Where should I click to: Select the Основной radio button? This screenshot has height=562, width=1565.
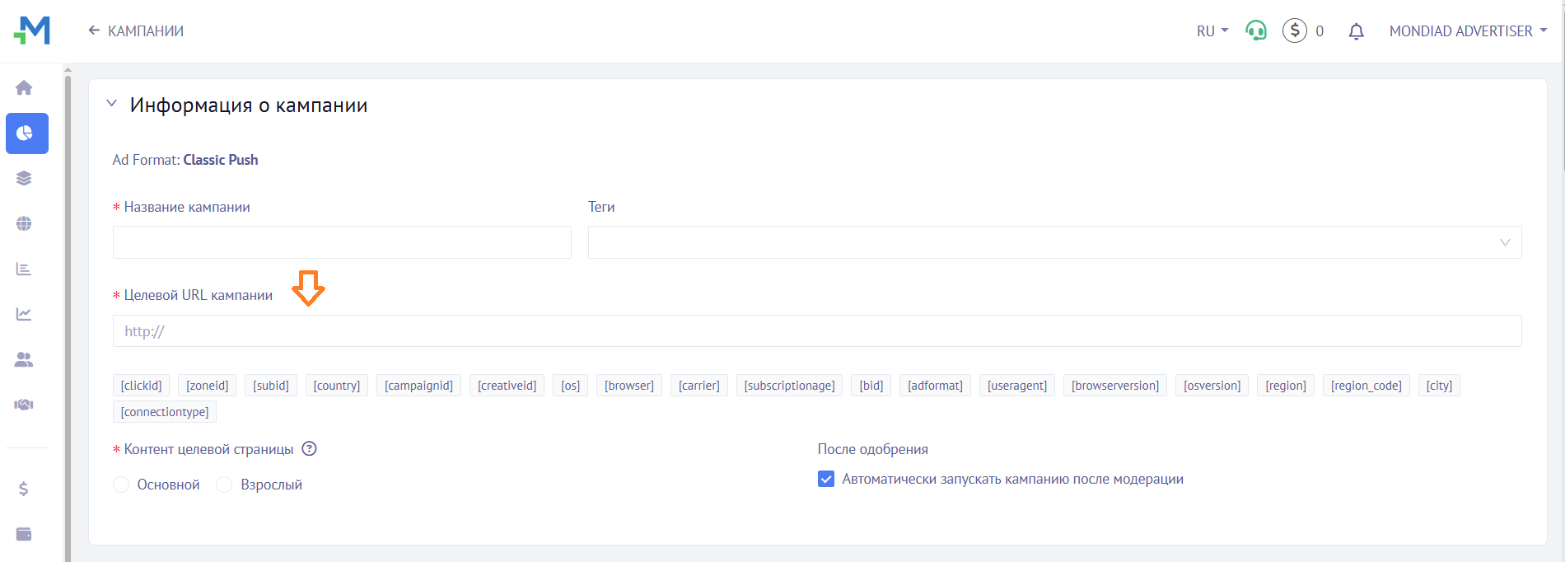point(121,485)
